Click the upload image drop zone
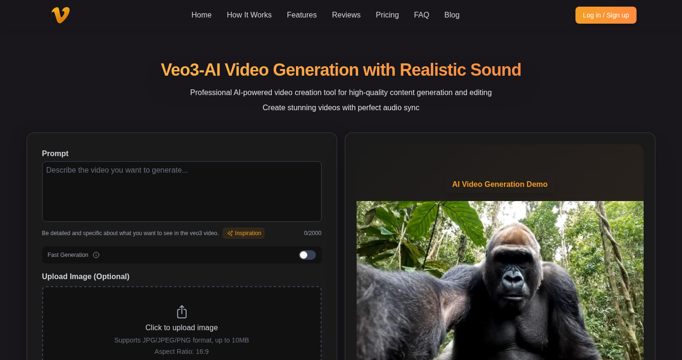 182,323
